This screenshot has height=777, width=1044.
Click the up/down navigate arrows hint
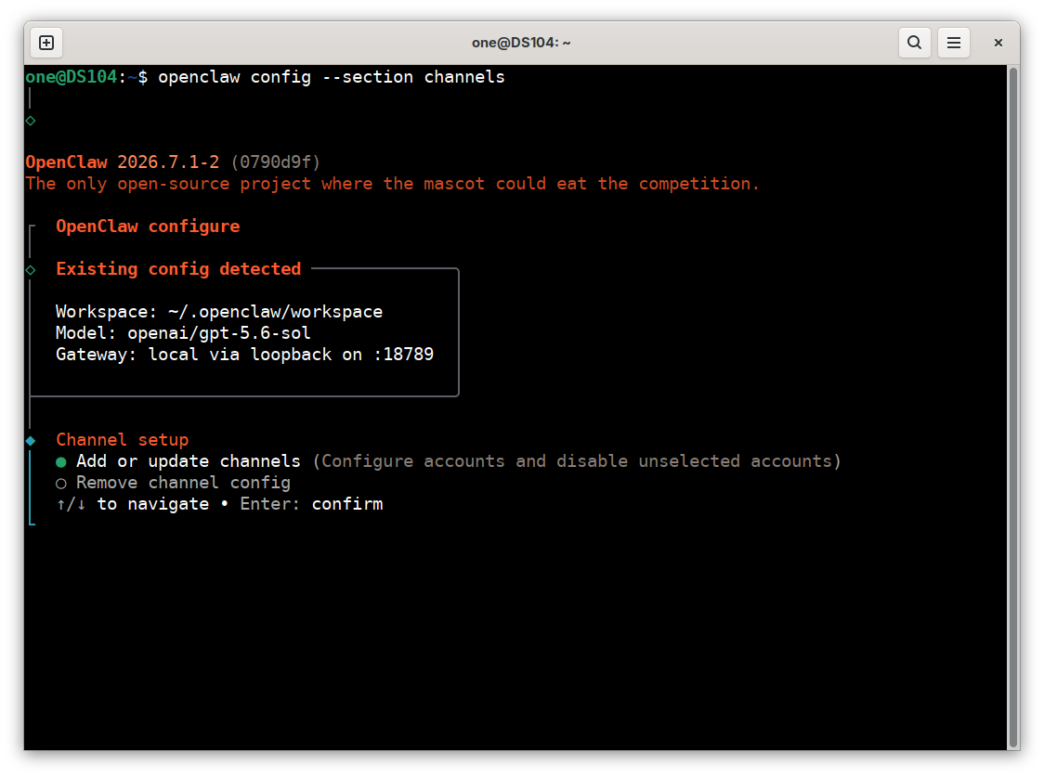[x=71, y=504]
